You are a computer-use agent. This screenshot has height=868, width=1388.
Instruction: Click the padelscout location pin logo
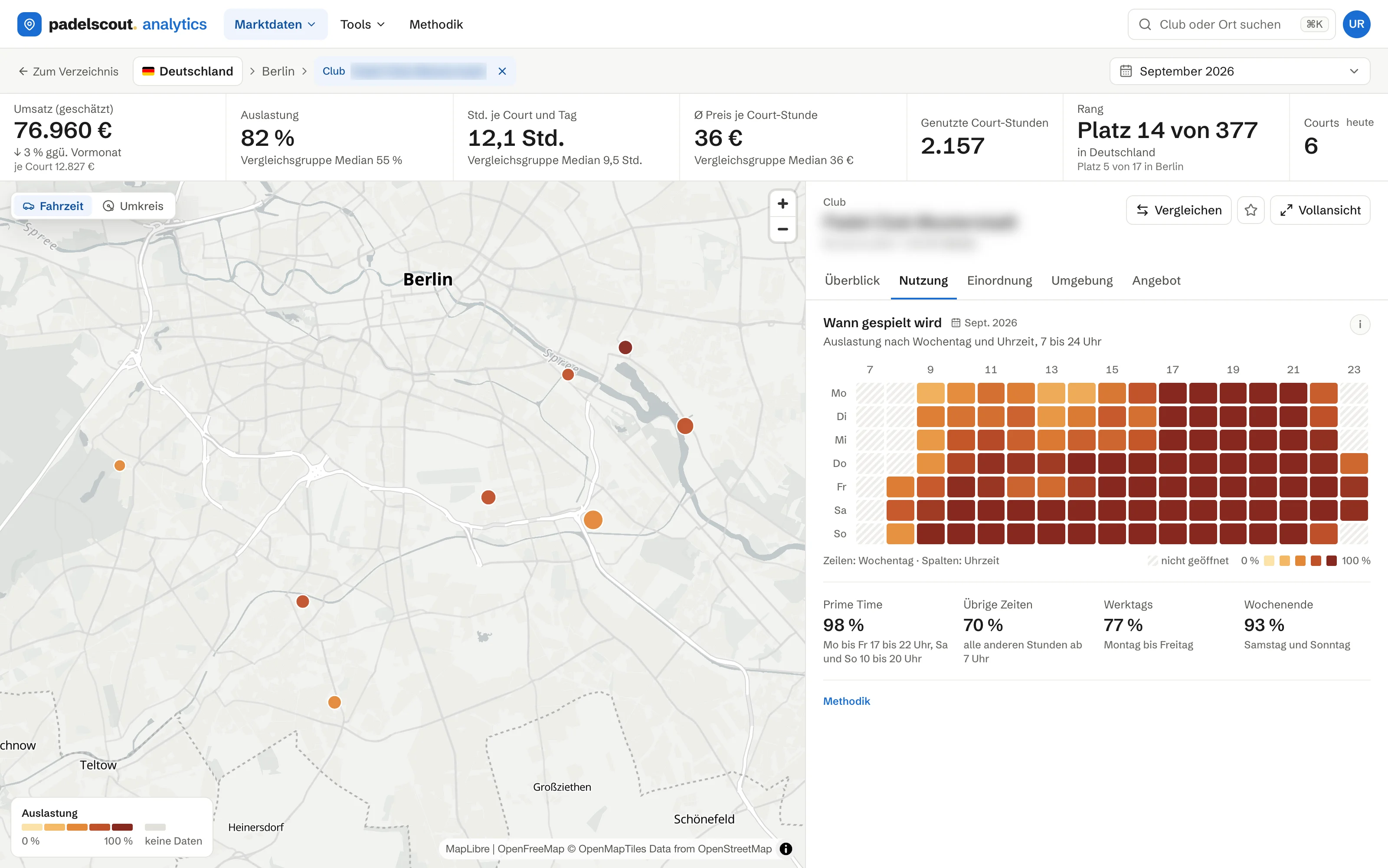tap(29, 24)
